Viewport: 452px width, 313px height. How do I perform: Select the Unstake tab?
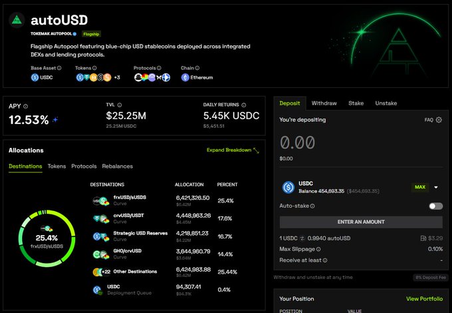click(x=386, y=103)
